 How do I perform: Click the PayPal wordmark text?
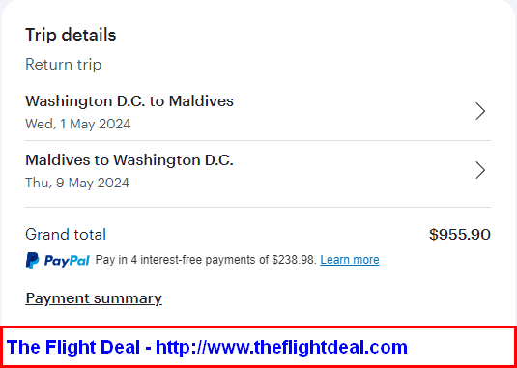(x=67, y=261)
